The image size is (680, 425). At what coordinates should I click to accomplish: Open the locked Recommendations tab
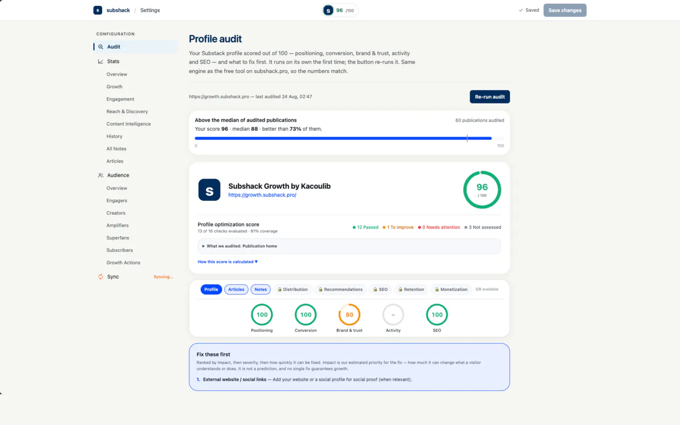coord(340,290)
